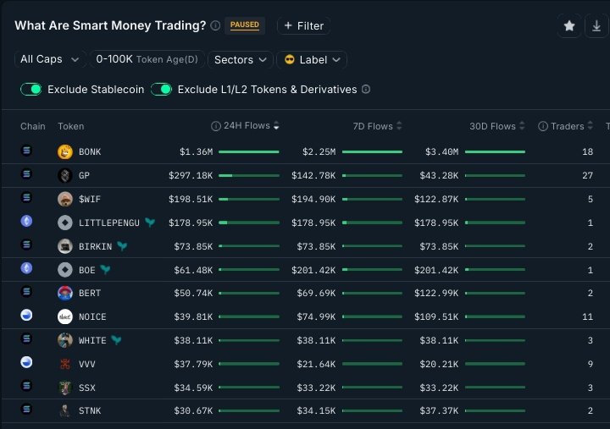
Task: Open the NOICE token name
Action: coord(92,317)
